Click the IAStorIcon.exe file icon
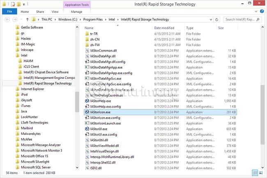The width and height of the screenshot is (267, 178). pos(87,112)
